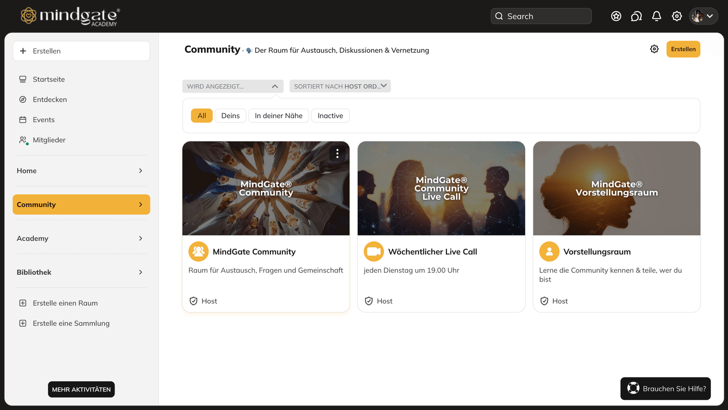Click the Startseite feed icon

tap(23, 79)
